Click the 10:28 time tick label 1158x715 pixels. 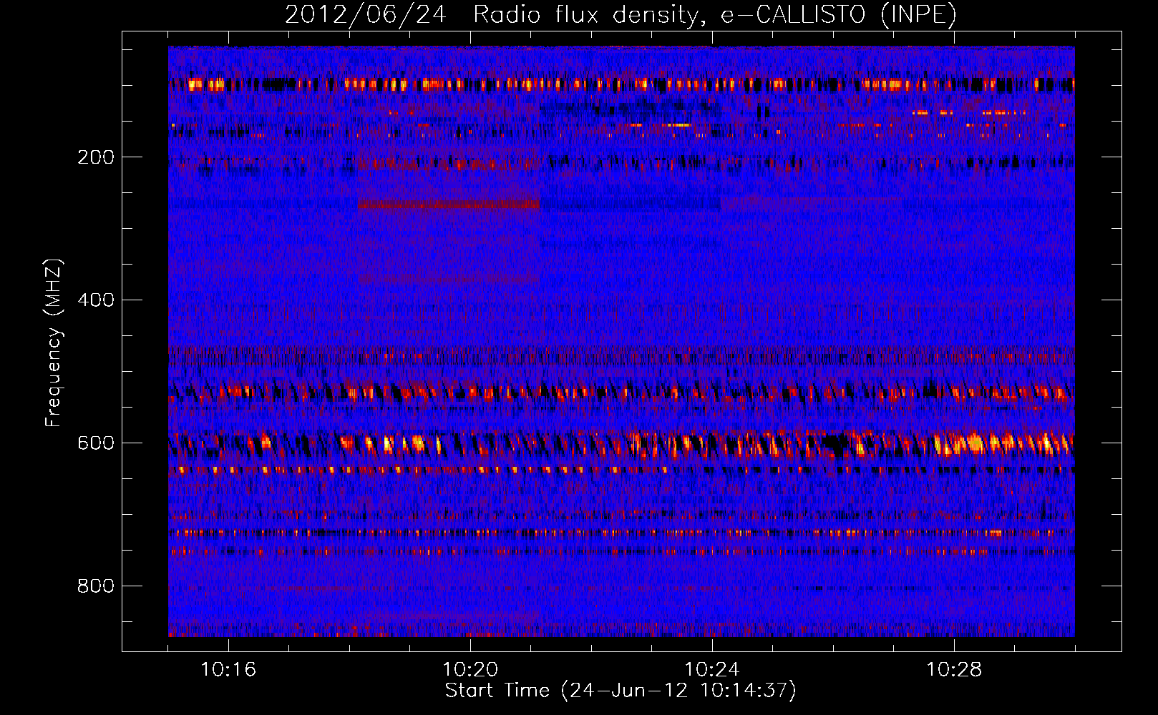click(x=954, y=670)
